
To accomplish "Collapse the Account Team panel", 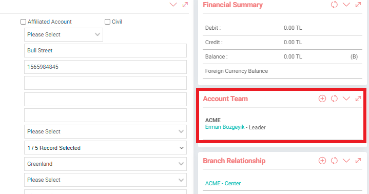I will 346,99.
